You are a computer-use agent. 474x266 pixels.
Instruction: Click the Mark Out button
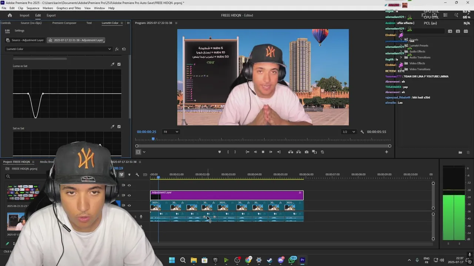coord(235,152)
